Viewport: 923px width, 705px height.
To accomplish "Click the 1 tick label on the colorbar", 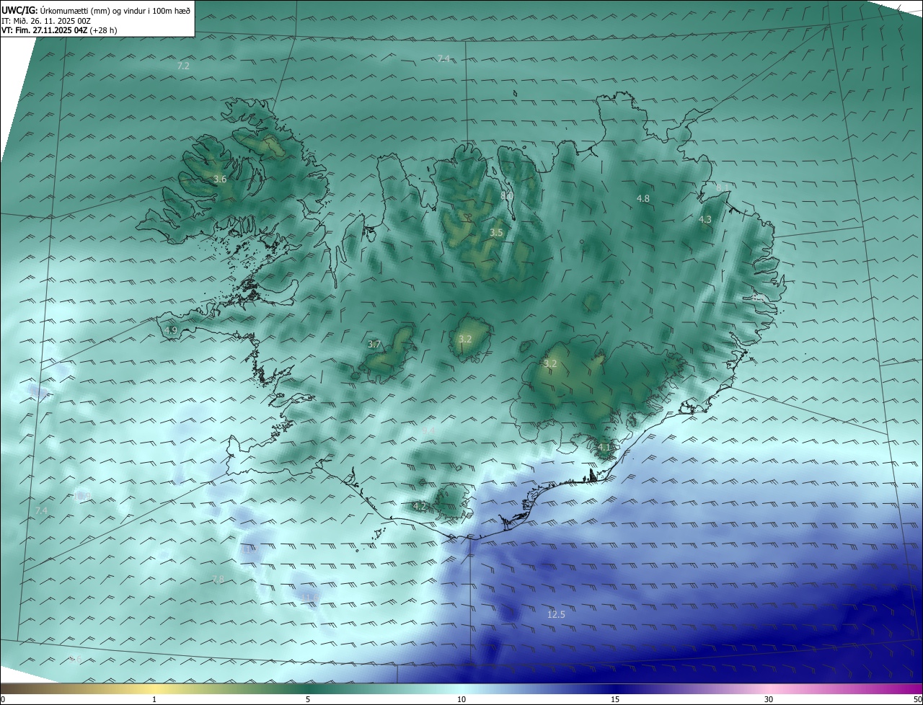I will [x=154, y=699].
